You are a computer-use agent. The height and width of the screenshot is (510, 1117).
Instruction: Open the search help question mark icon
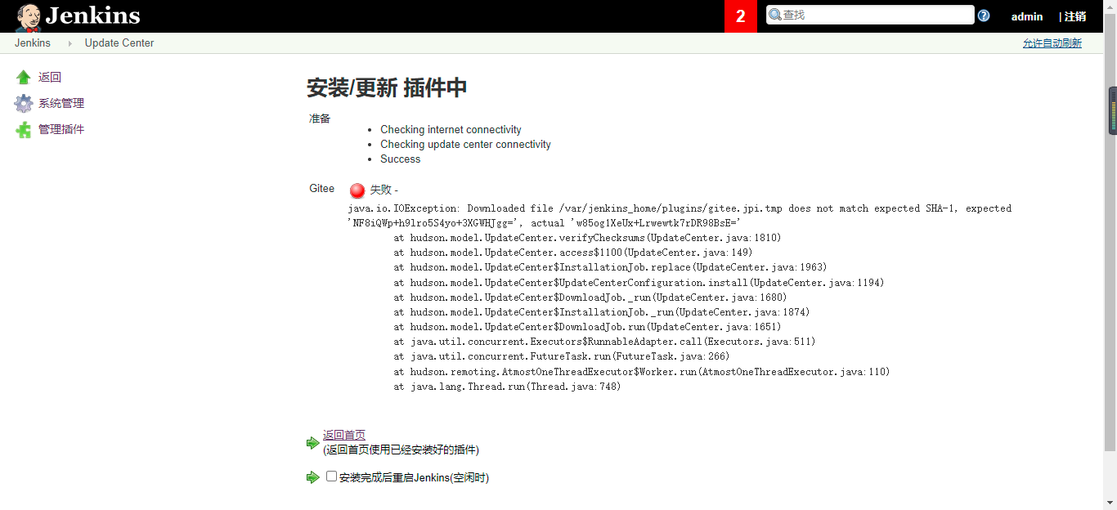tap(985, 14)
